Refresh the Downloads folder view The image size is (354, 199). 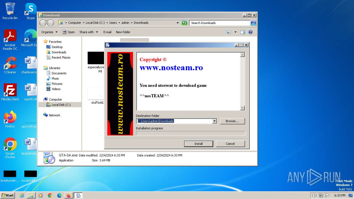click(184, 23)
